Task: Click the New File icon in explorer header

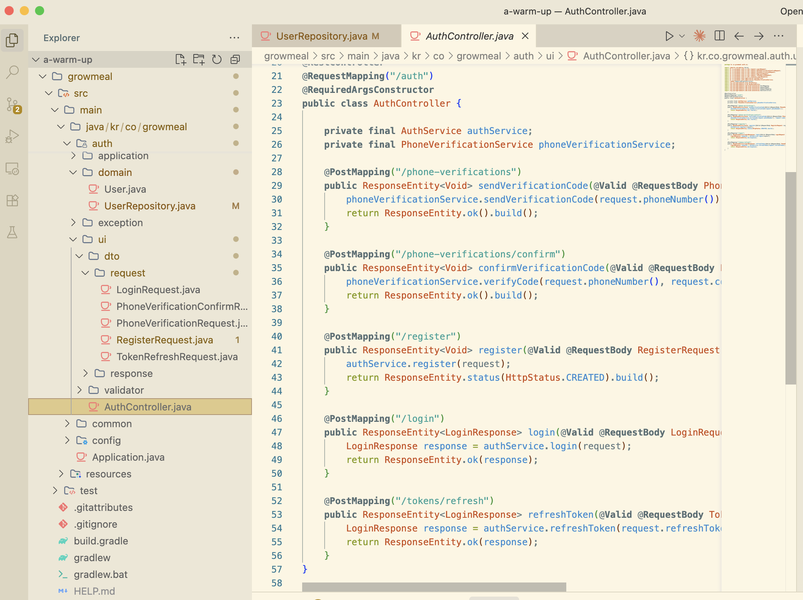Action: pos(180,59)
